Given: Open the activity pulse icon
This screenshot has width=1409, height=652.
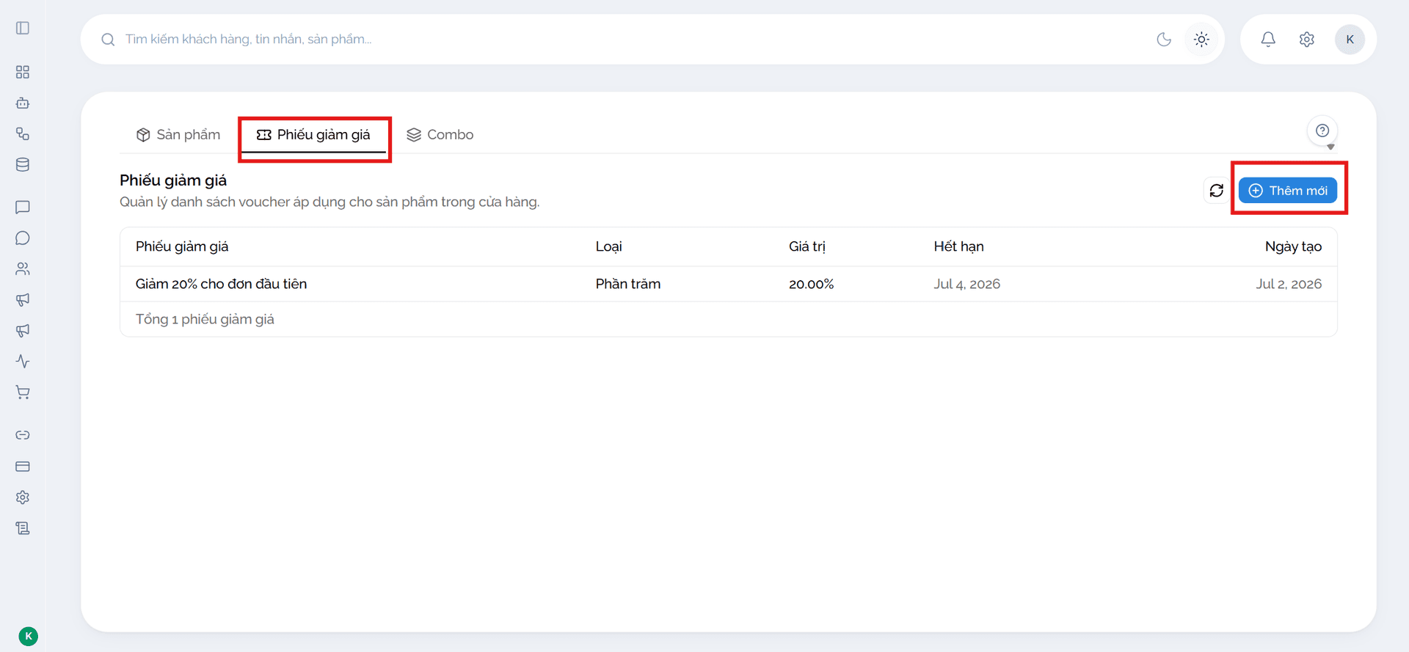Looking at the screenshot, I should 23,361.
